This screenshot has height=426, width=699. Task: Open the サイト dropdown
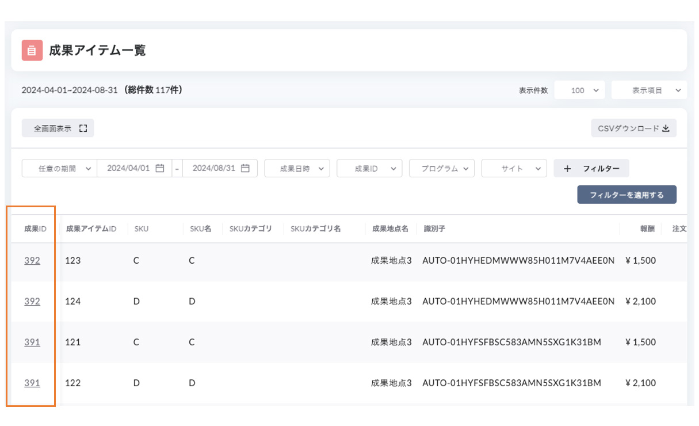[514, 168]
